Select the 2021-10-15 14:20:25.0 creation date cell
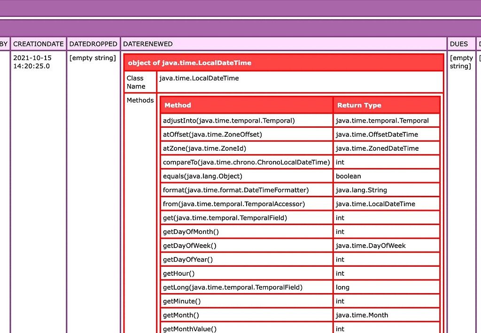 point(32,62)
